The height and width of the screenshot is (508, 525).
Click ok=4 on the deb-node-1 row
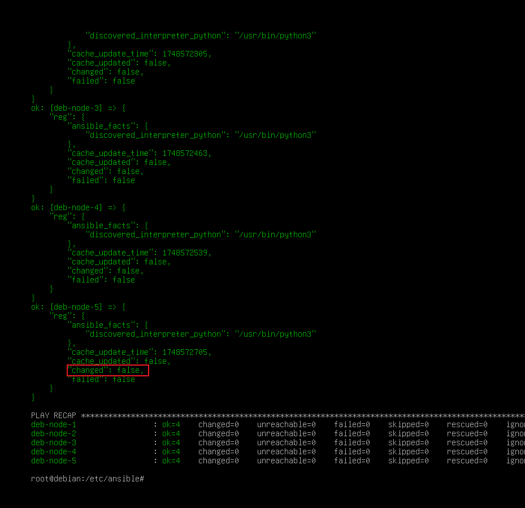click(x=171, y=424)
